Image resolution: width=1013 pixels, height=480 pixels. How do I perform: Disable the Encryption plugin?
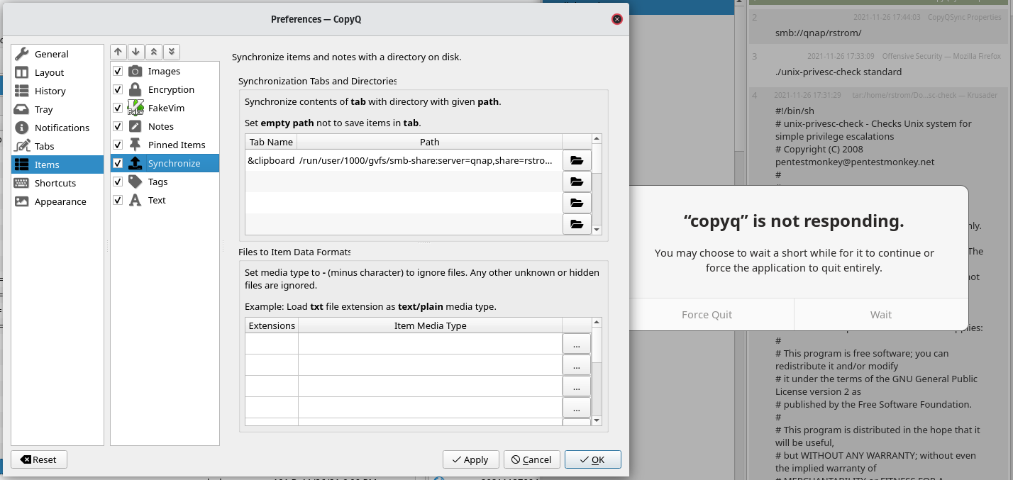tap(118, 89)
